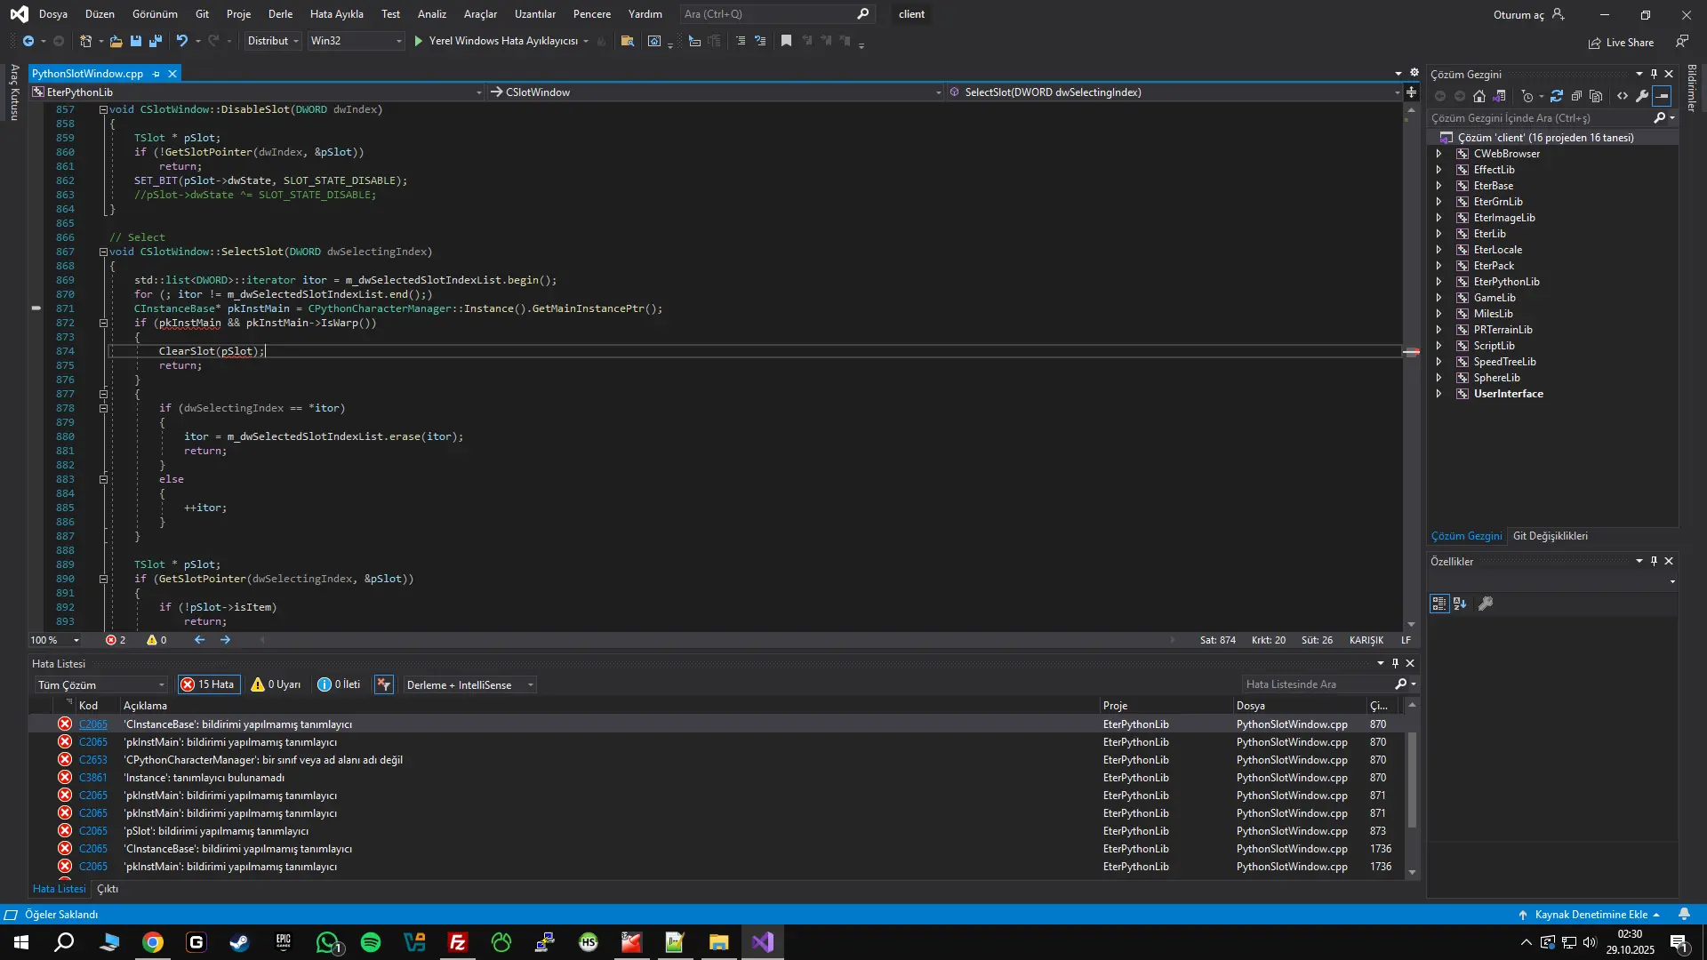
Task: Click the bookmark toggle icon in toolbar
Action: coord(786,41)
